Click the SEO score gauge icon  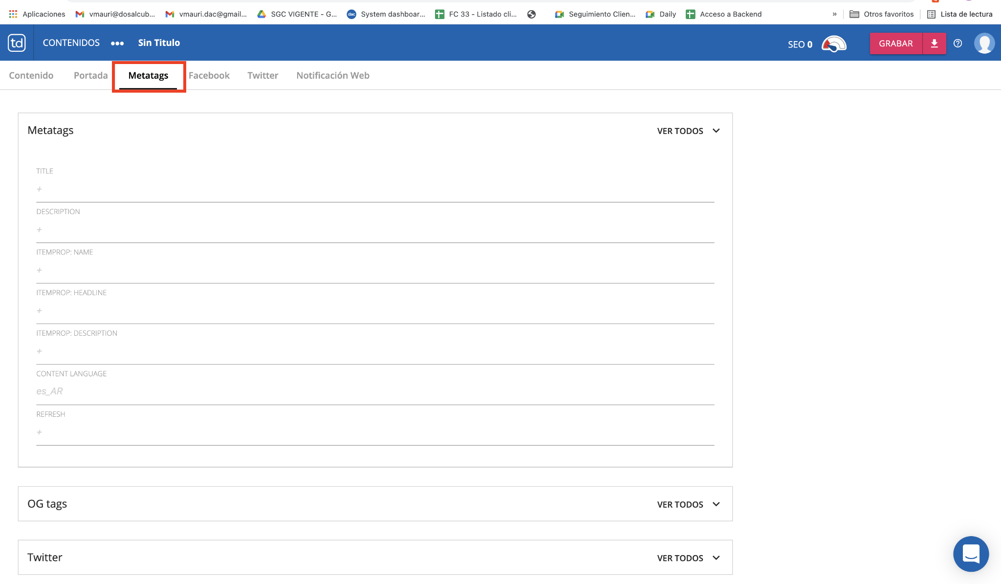[x=834, y=44]
